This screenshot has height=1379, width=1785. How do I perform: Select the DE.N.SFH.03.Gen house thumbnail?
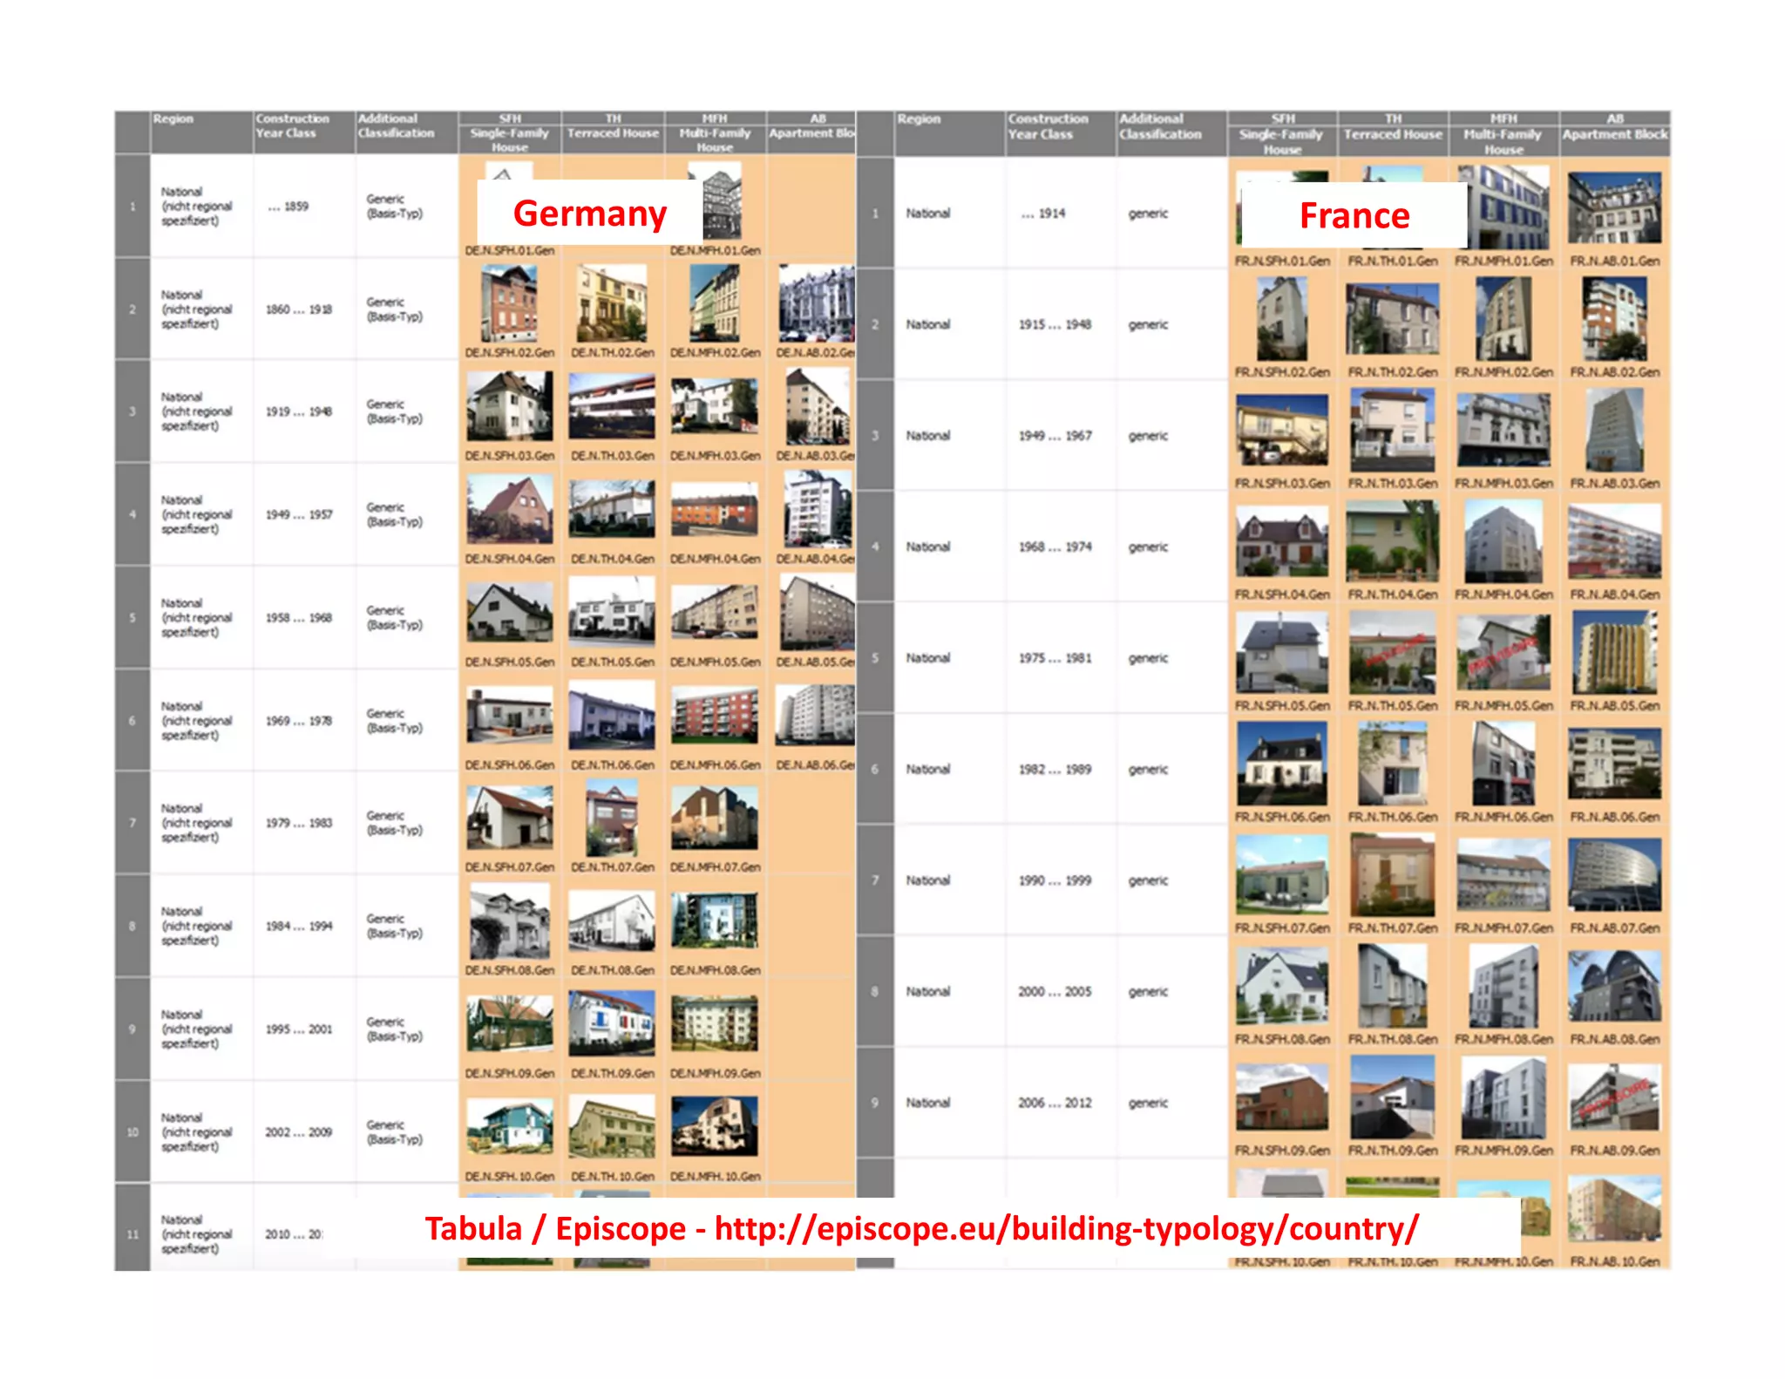(509, 406)
